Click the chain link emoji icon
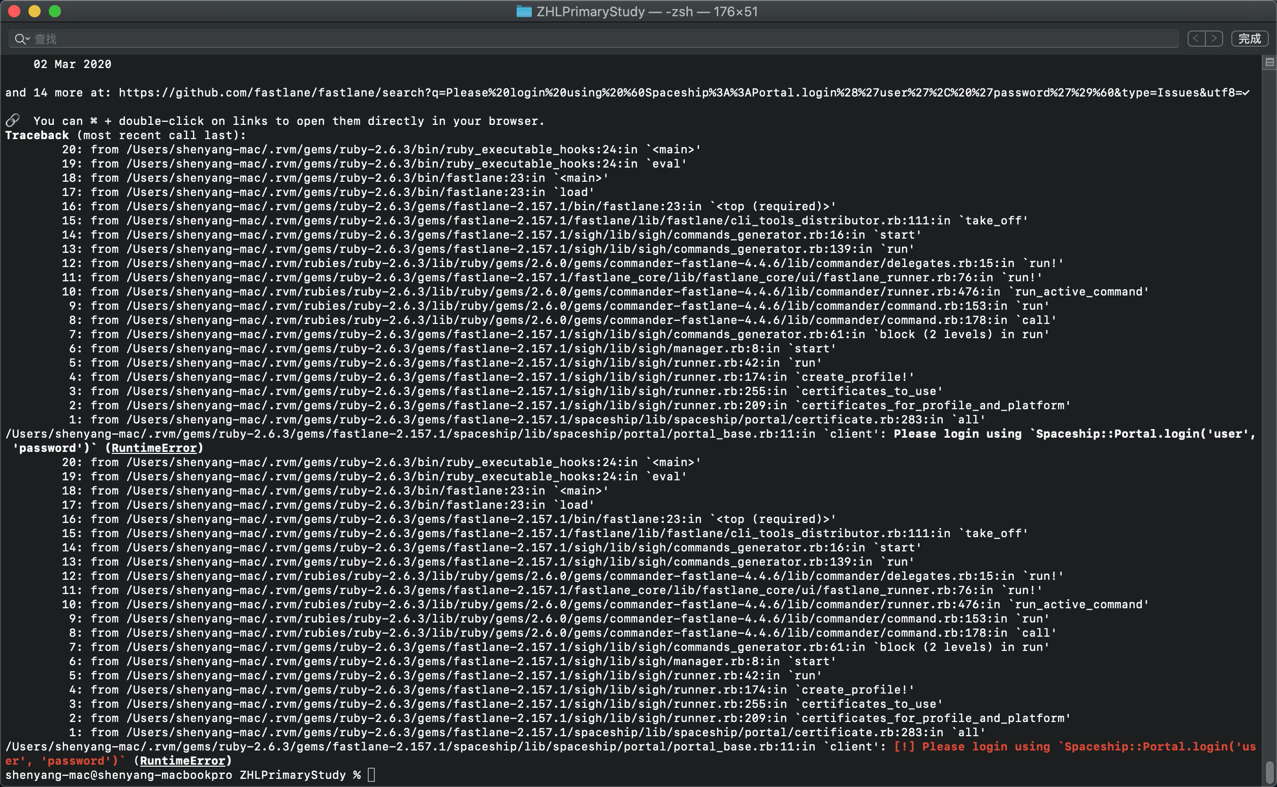Screen dimensions: 1277x787 [x=13, y=121]
